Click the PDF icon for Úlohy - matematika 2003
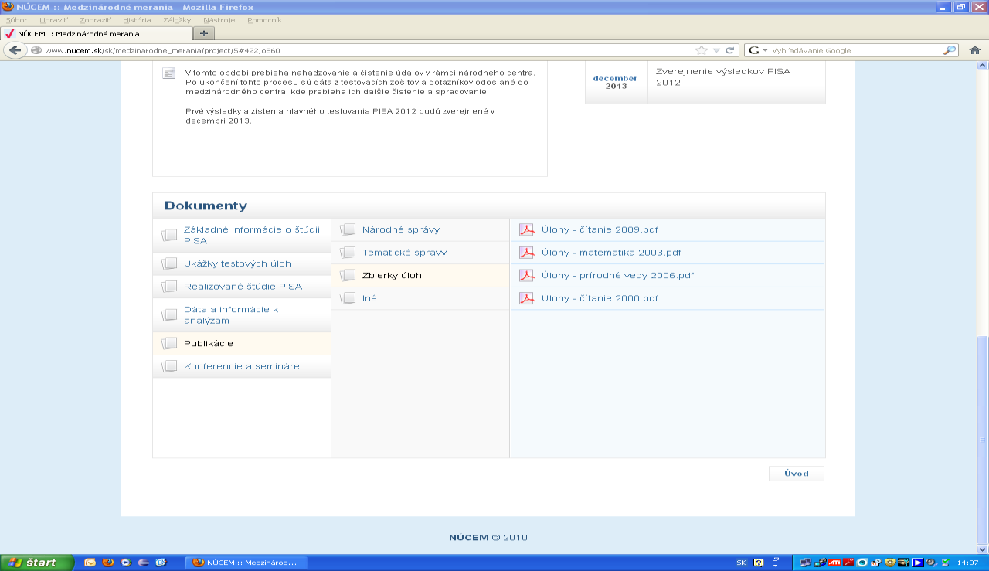 (x=526, y=253)
